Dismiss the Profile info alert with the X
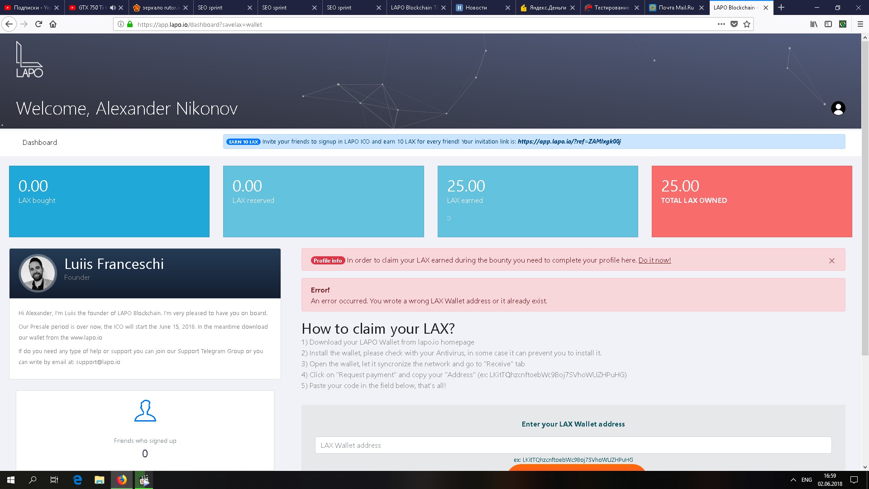The image size is (869, 489). coord(831,261)
